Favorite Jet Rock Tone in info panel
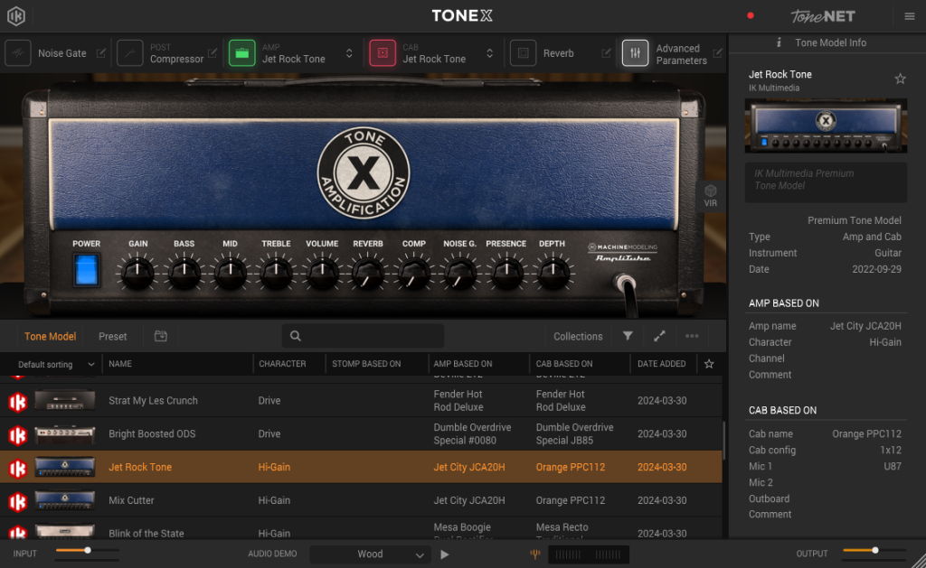 point(900,79)
